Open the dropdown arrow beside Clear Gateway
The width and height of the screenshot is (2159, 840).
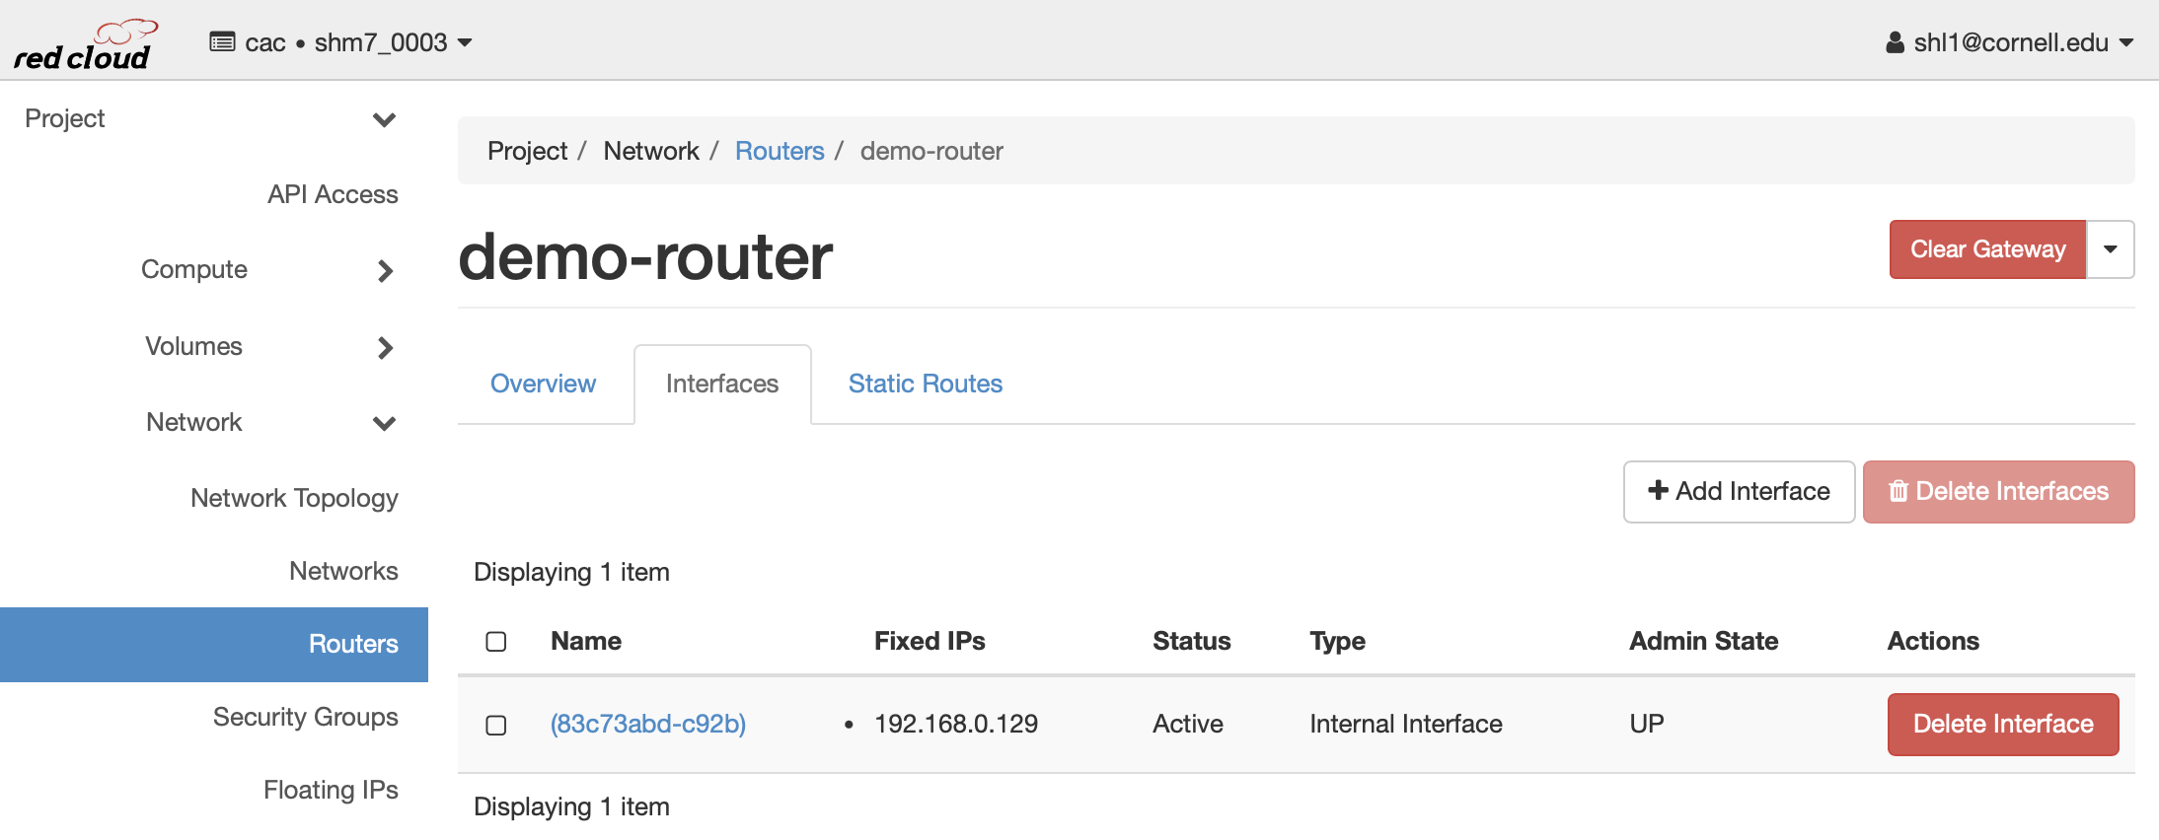pos(2110,249)
